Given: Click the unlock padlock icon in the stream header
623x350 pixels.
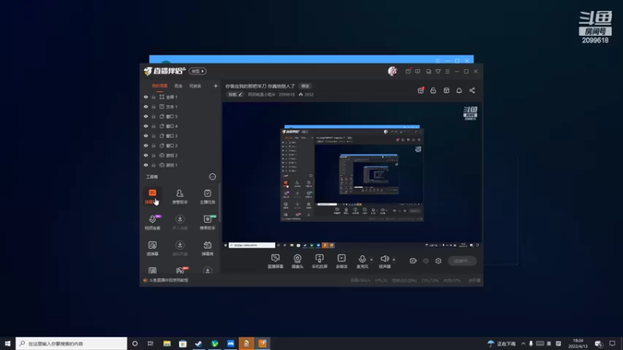Looking at the screenshot, I should click(x=433, y=90).
